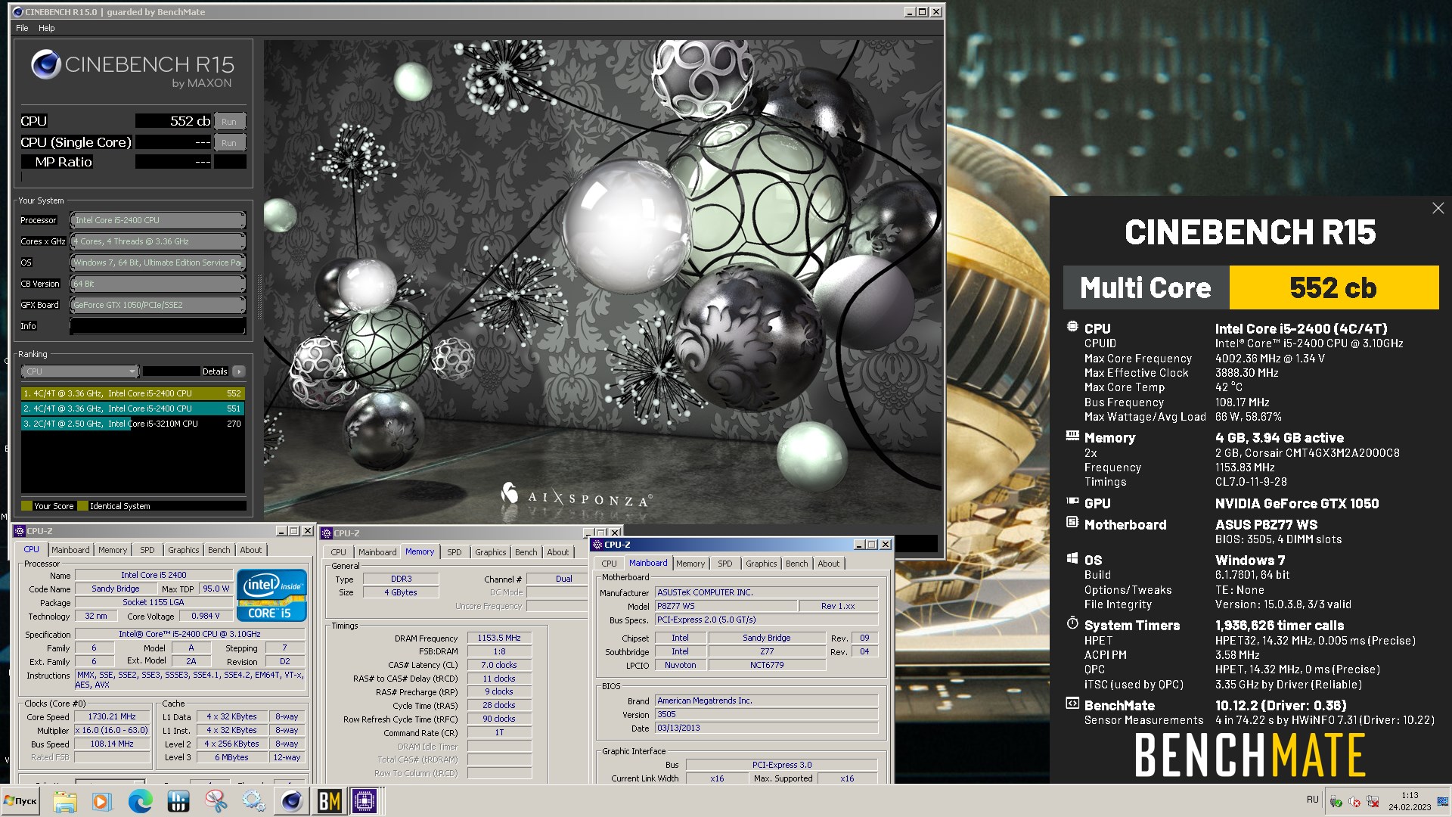
Task: Select Memory tab in right CPU-Z window
Action: (x=690, y=564)
